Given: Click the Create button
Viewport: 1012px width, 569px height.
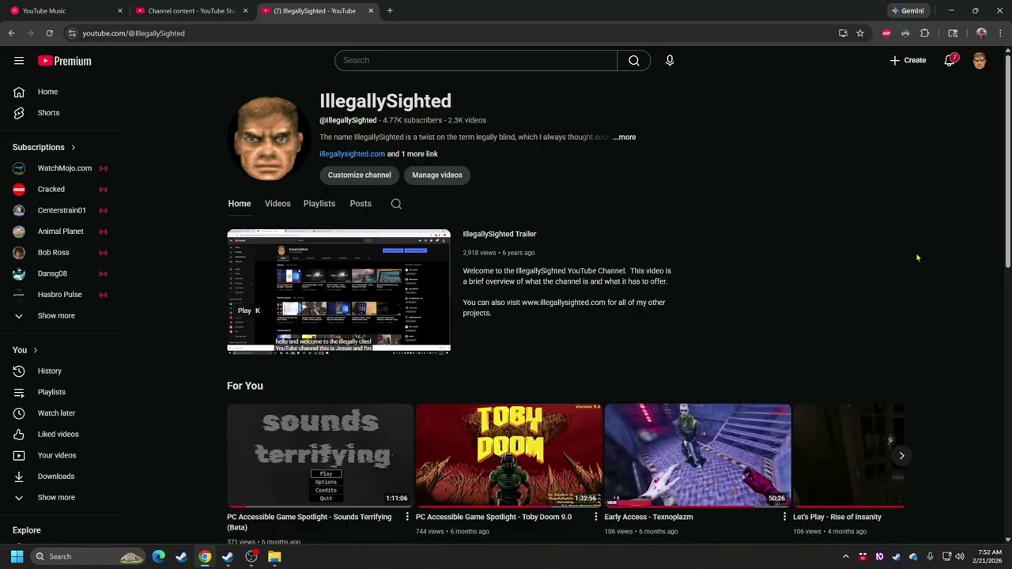Looking at the screenshot, I should tap(908, 60).
